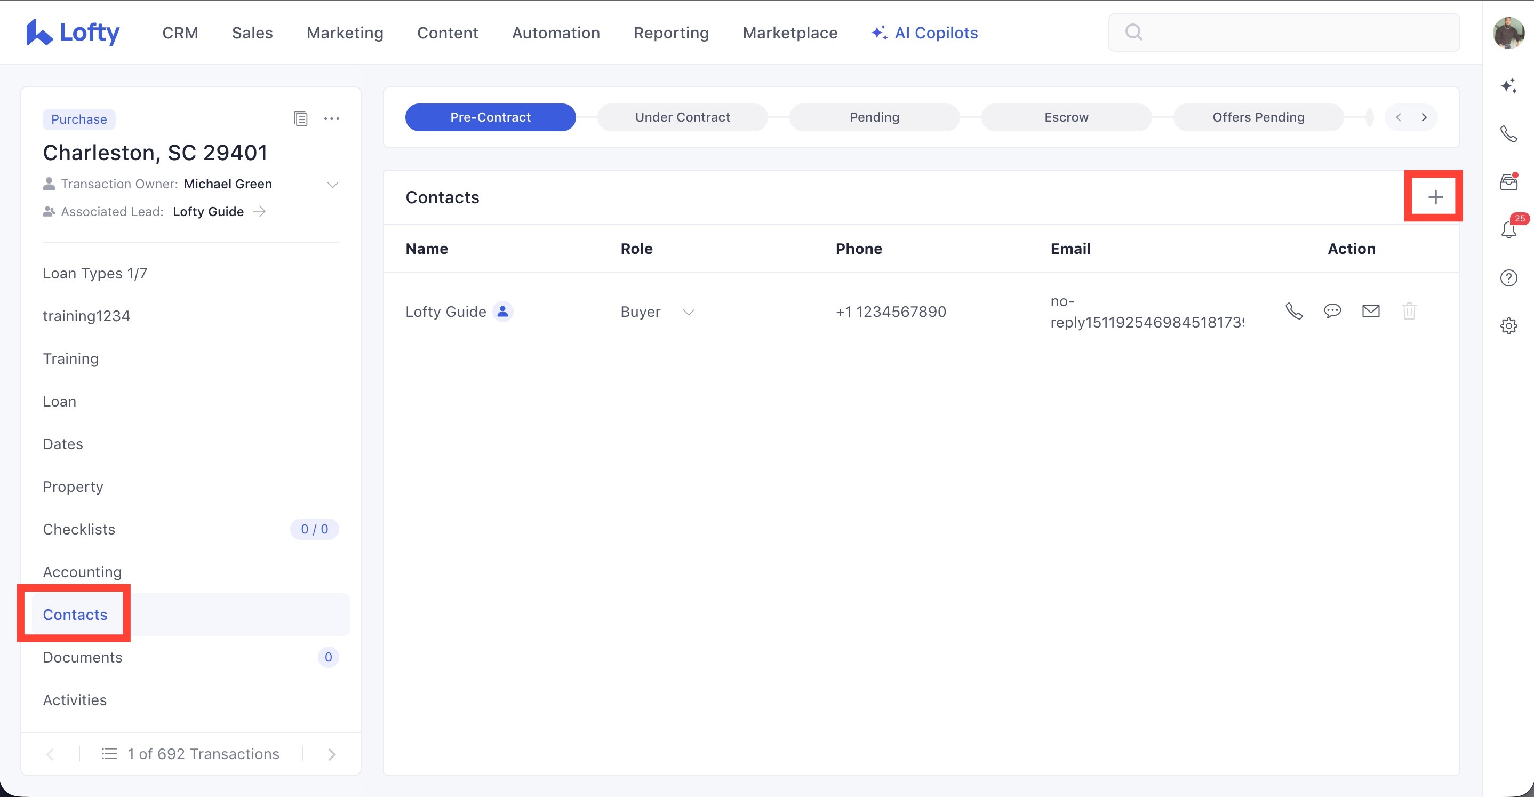Open the three-dot more options menu
Viewport: 1534px width, 797px height.
click(x=332, y=118)
